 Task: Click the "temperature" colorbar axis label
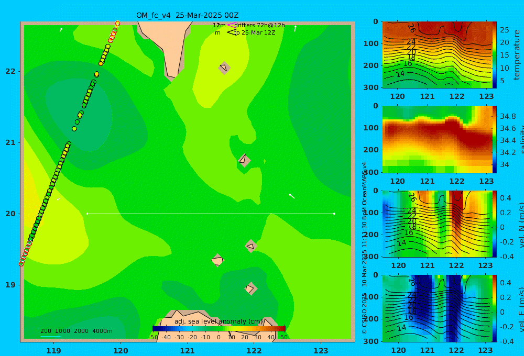tap(517, 55)
